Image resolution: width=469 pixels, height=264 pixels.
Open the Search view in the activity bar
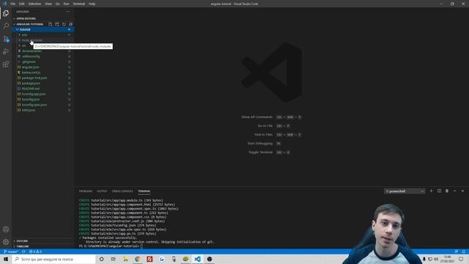(x=6, y=26)
